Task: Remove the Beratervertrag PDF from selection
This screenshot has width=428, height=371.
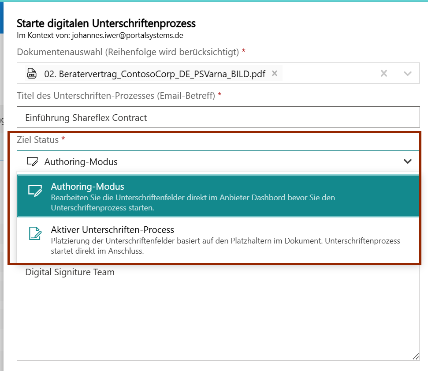Action: pos(275,73)
